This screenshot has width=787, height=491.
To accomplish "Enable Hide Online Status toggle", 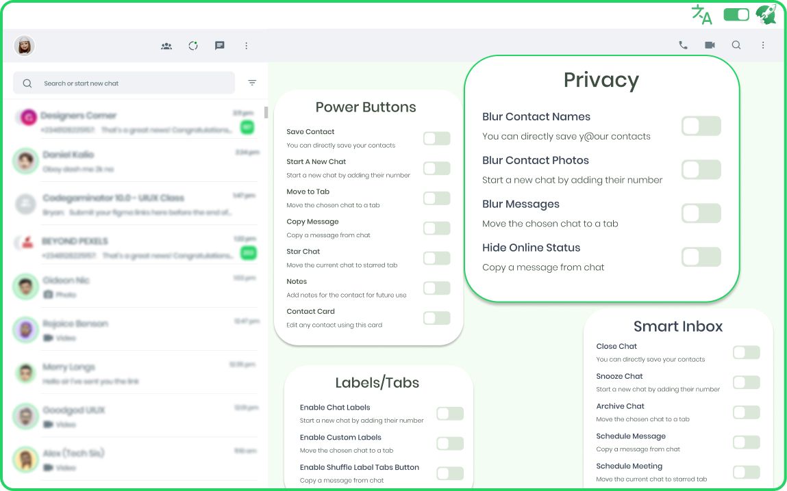I will point(701,257).
